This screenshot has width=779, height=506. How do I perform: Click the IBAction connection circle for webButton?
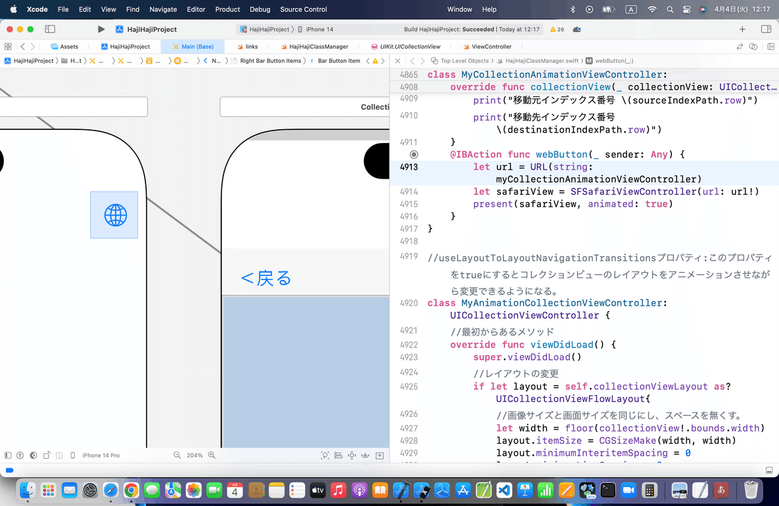point(414,155)
